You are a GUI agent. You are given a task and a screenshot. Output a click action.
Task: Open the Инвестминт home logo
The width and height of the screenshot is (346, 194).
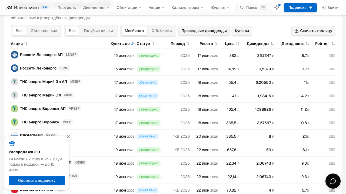(23, 8)
